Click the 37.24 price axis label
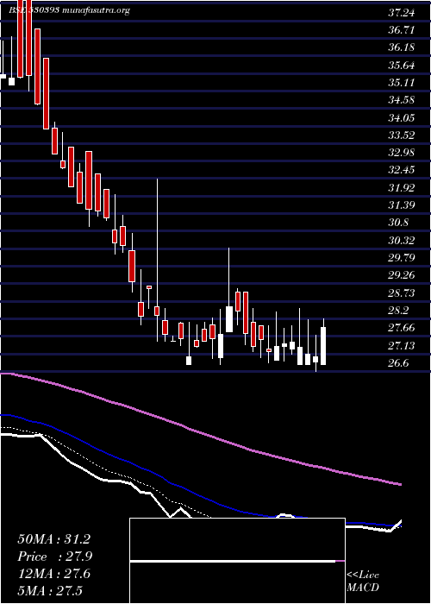431x604 pixels. [401, 14]
